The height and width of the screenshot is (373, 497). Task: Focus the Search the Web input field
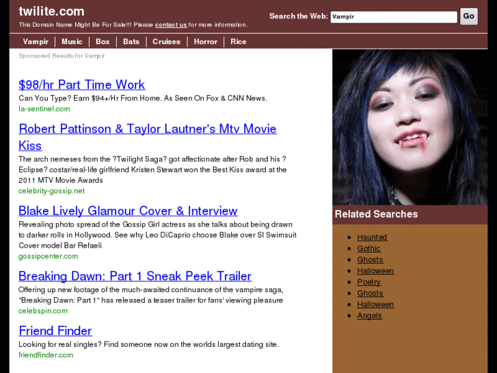(394, 17)
